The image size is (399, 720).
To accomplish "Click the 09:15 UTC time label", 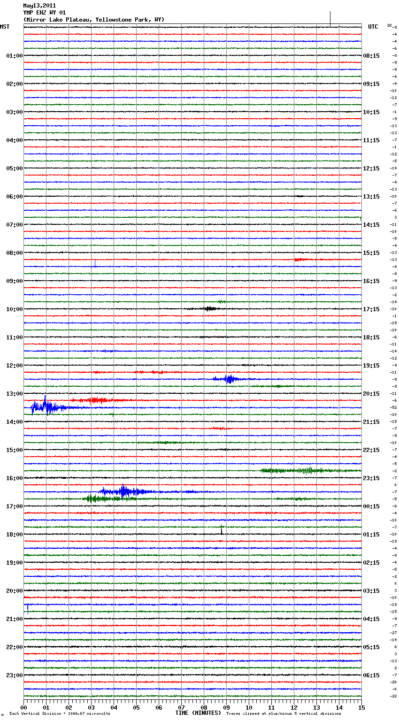I will [371, 84].
